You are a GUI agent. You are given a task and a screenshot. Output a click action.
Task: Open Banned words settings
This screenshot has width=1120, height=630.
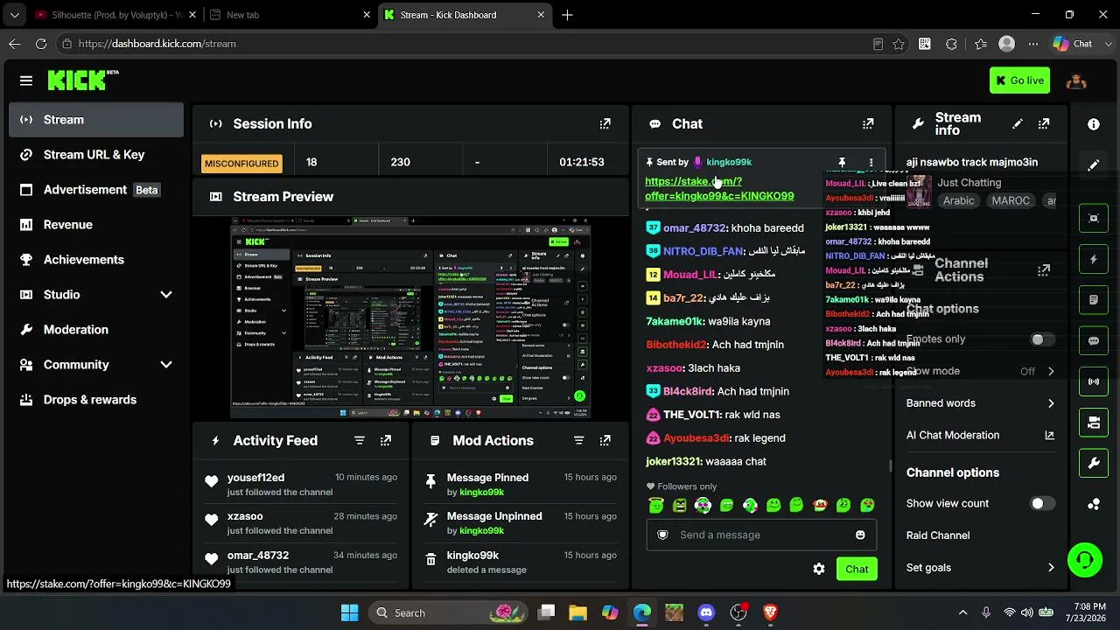(x=980, y=403)
